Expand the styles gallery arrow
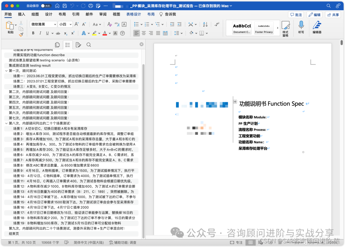 (278, 28)
